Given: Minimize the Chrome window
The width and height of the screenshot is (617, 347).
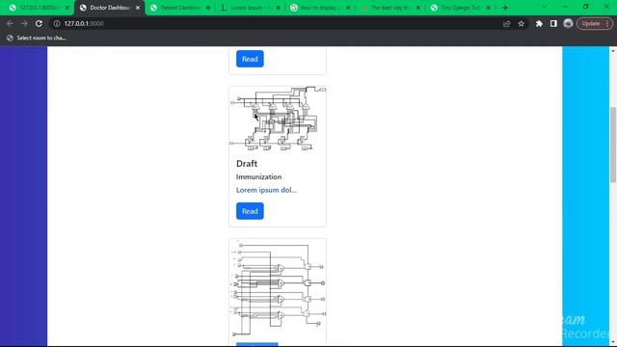Looking at the screenshot, I should click(565, 7).
